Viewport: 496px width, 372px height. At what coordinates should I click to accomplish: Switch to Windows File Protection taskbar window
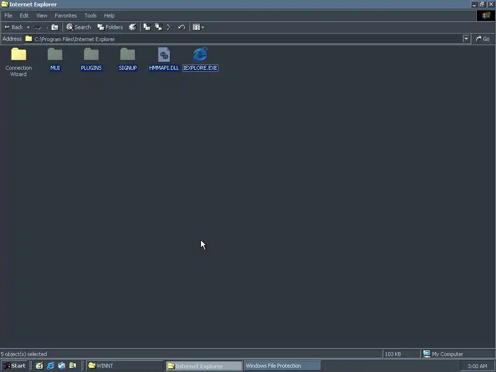point(282,366)
